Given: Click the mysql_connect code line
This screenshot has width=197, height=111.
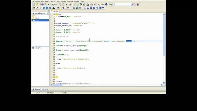Looking at the screenshot, I should pyautogui.click(x=75, y=23).
